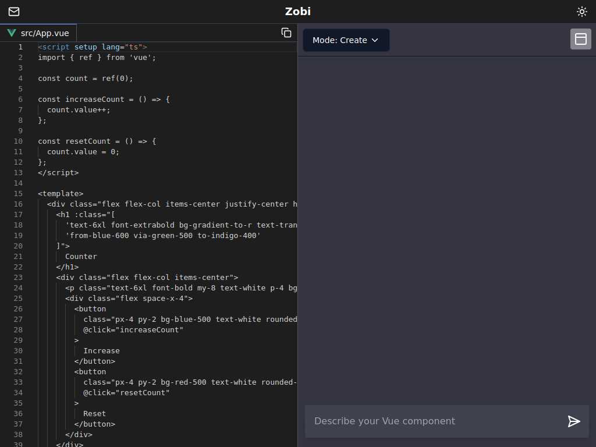Click the count.value = 0; line
The image size is (596, 447).
click(83, 152)
